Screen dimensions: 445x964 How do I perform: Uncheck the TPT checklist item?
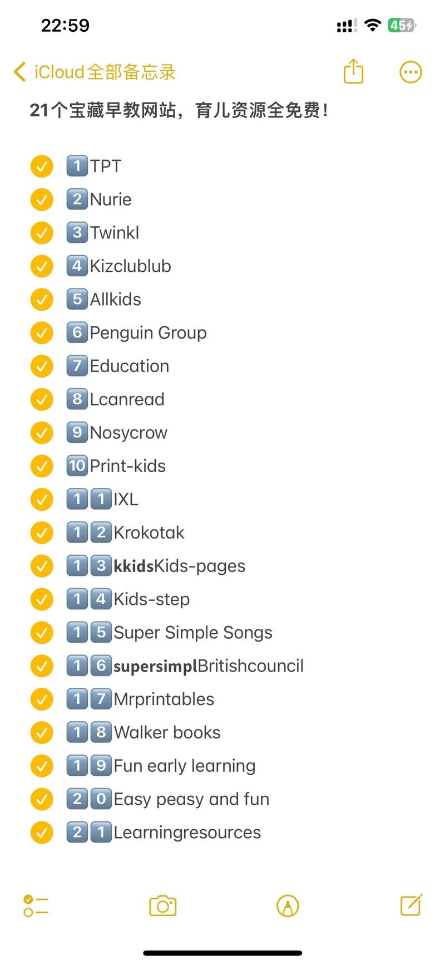[42, 166]
